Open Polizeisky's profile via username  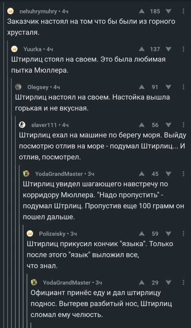click(52, 234)
